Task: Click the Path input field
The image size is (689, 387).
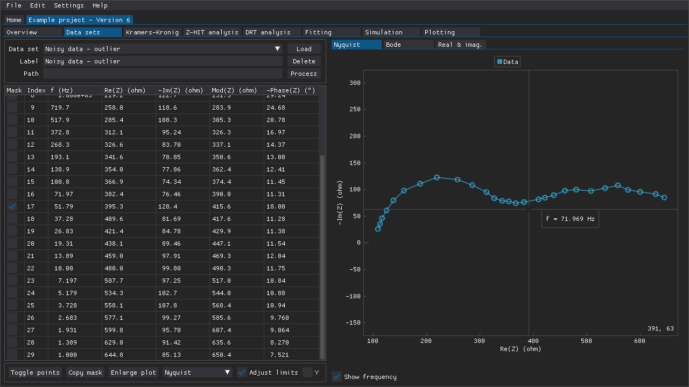Action: pos(163,74)
